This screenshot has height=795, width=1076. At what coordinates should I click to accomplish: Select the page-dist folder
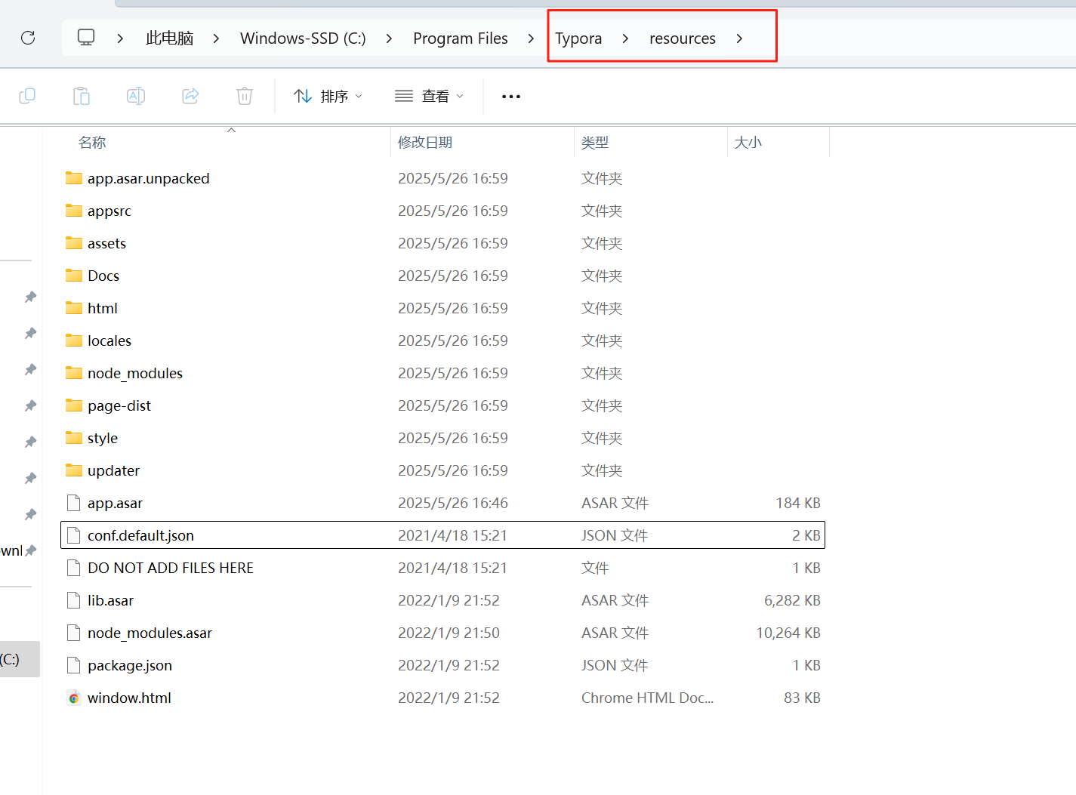(x=442, y=405)
